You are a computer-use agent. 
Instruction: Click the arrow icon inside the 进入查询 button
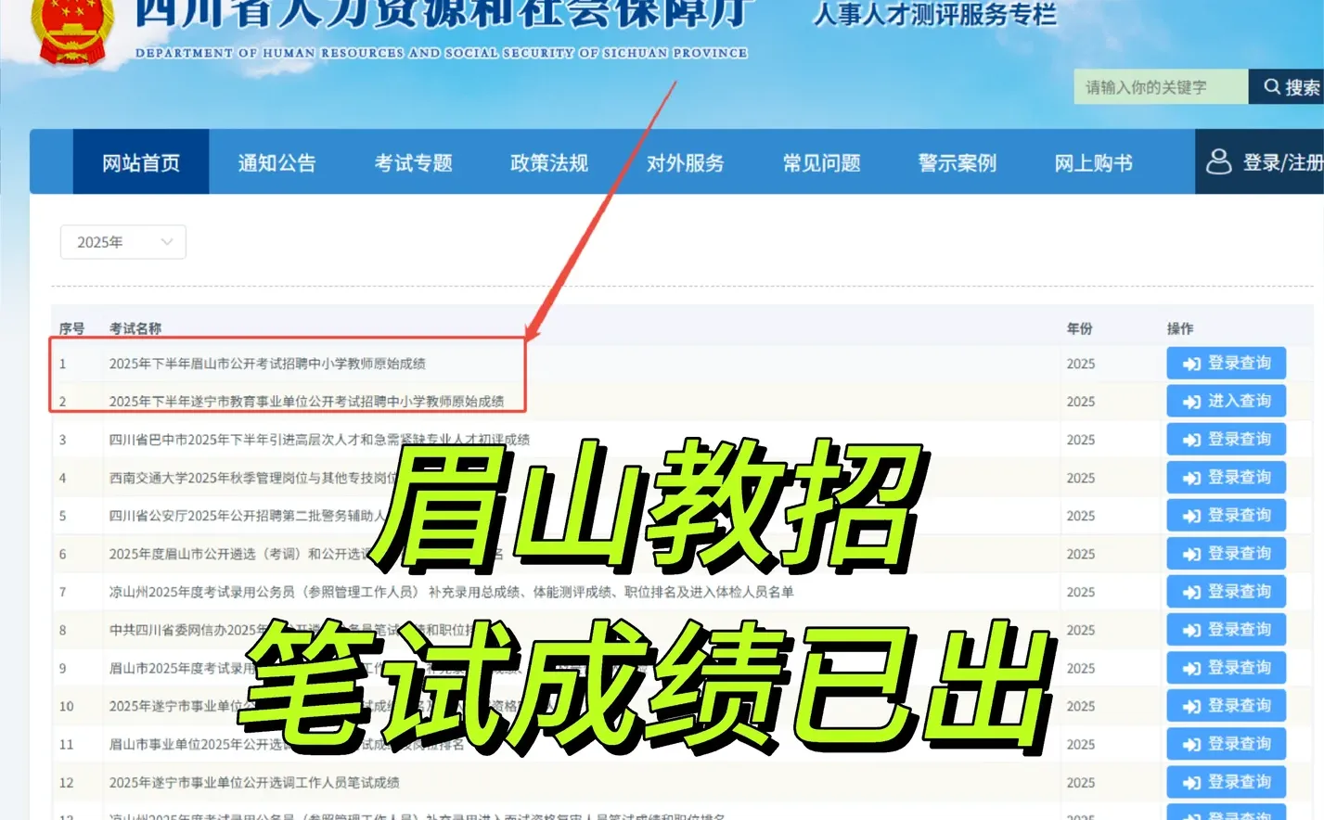[1191, 401]
